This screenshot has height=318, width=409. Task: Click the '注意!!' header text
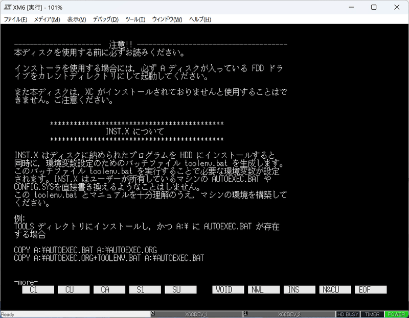tap(121, 44)
